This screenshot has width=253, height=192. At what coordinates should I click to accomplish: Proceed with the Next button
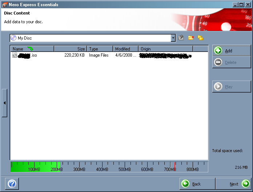click(x=233, y=184)
